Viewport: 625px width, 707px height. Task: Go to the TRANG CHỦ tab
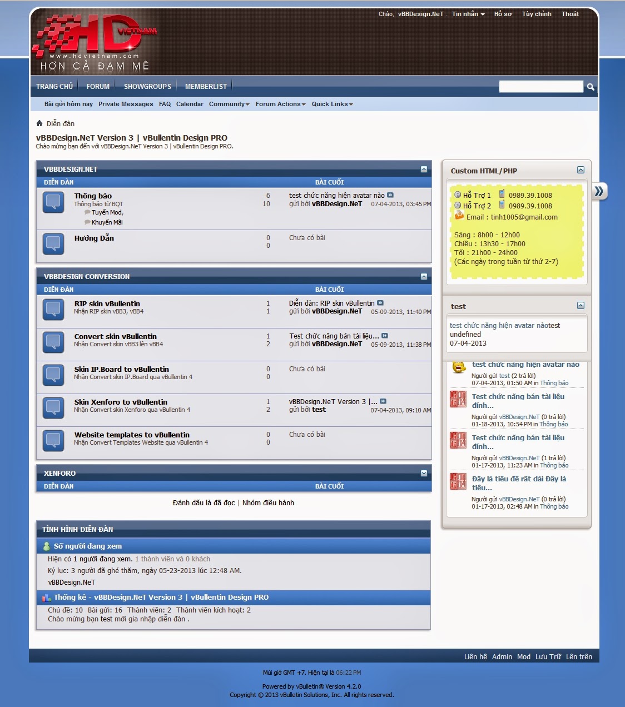54,87
